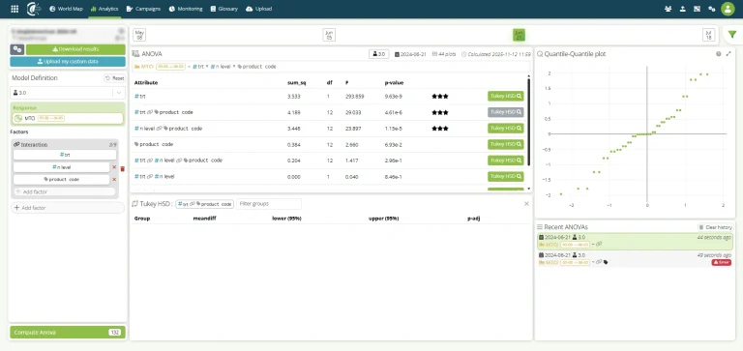Screen dimensions: 743x351
Task: Open the Monitoring tab
Action: pos(186,9)
